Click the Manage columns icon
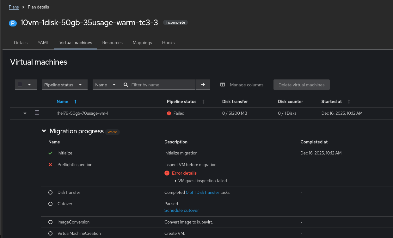The height and width of the screenshot is (238, 393). 223,85
